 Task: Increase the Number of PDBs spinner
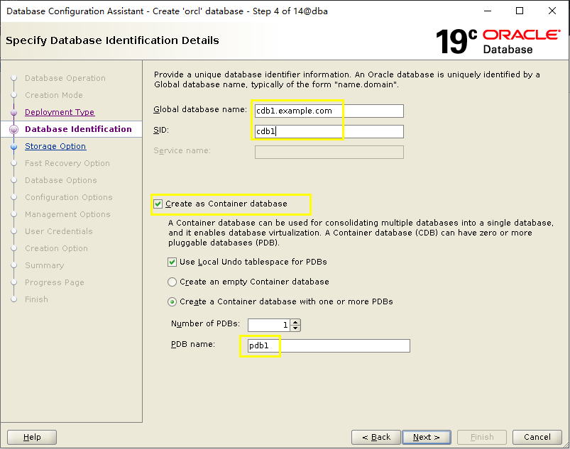295,322
